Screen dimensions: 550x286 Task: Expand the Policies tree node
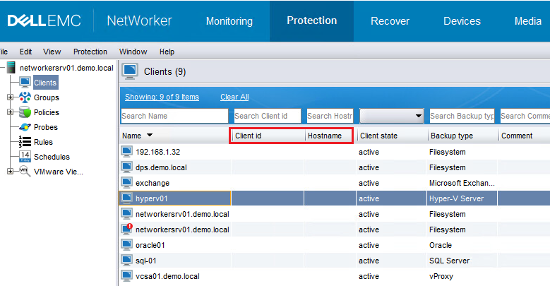click(10, 112)
